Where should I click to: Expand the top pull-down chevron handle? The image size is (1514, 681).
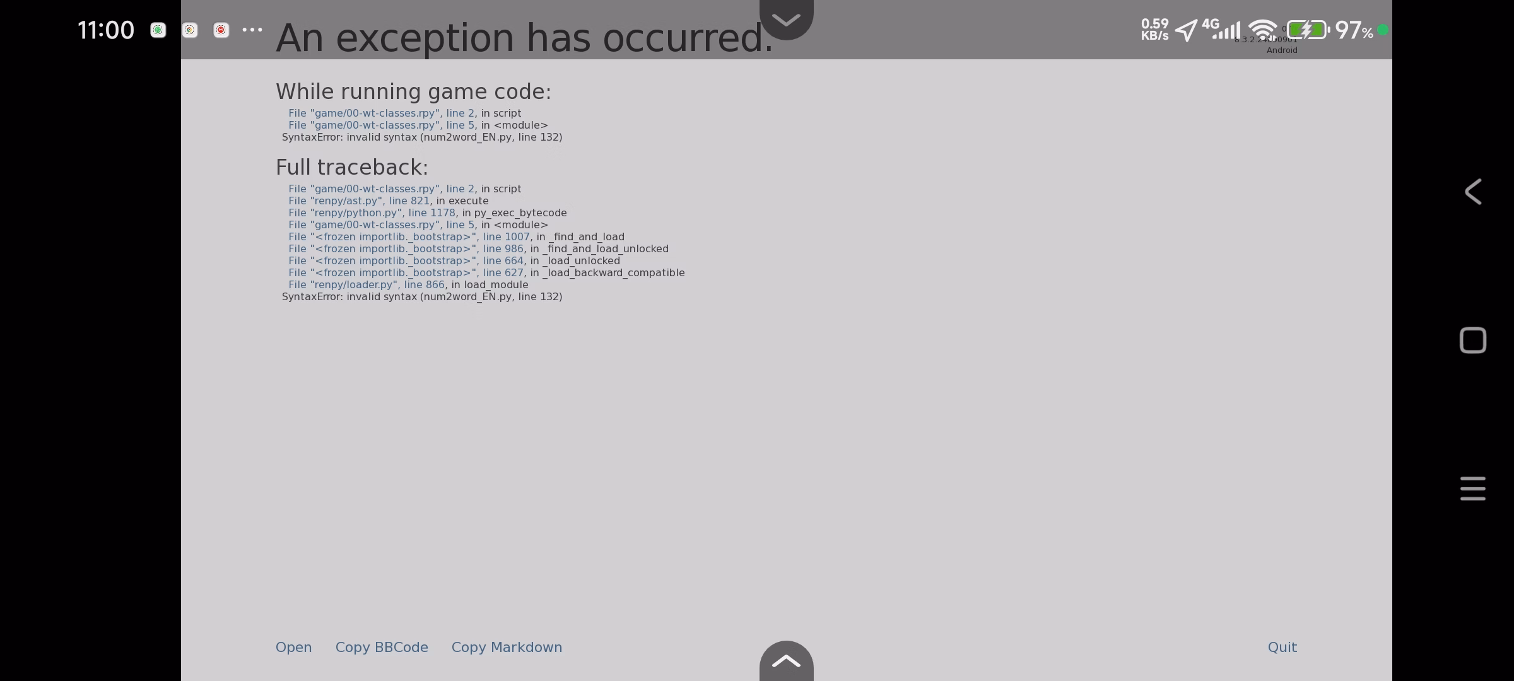(x=786, y=19)
